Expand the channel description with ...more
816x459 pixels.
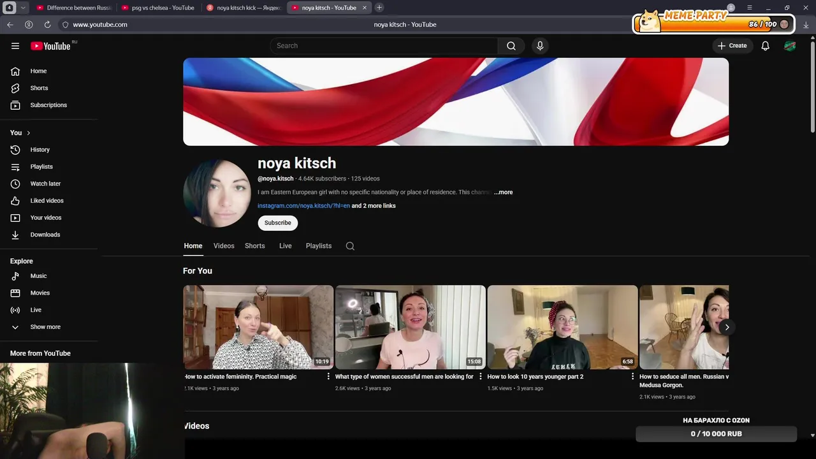pos(503,192)
